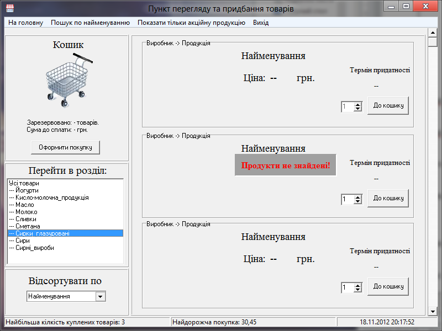Image resolution: width=442 pixels, height=331 pixels.
Task: Minimize the application window
Action: point(391,6)
